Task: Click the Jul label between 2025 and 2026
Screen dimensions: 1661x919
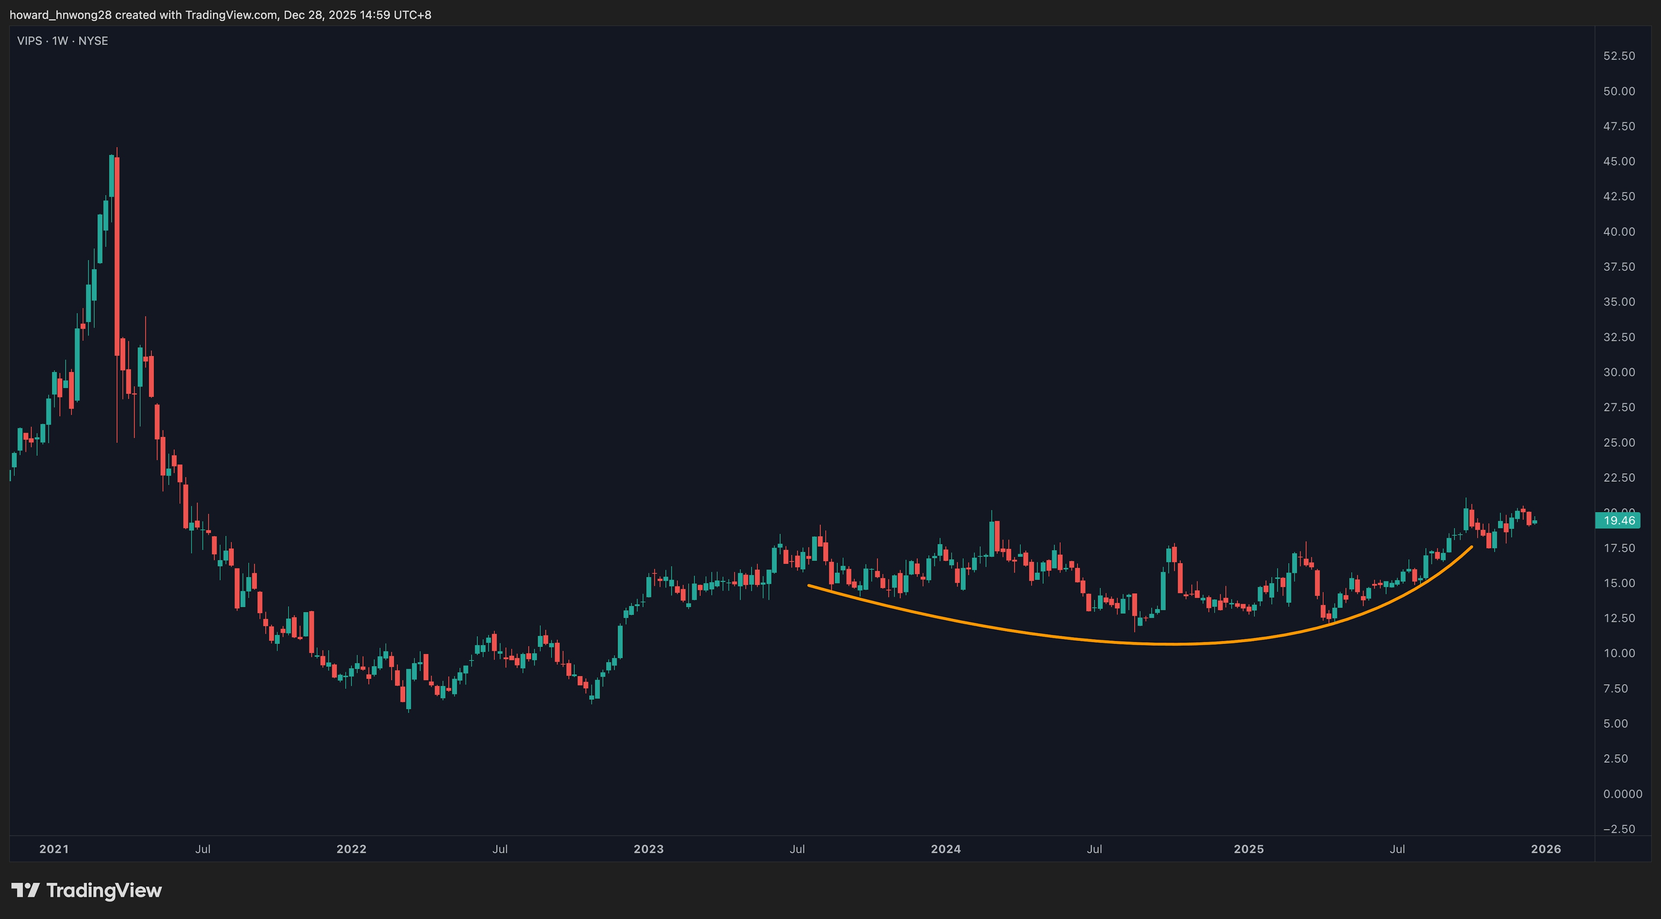Action: click(x=1397, y=849)
